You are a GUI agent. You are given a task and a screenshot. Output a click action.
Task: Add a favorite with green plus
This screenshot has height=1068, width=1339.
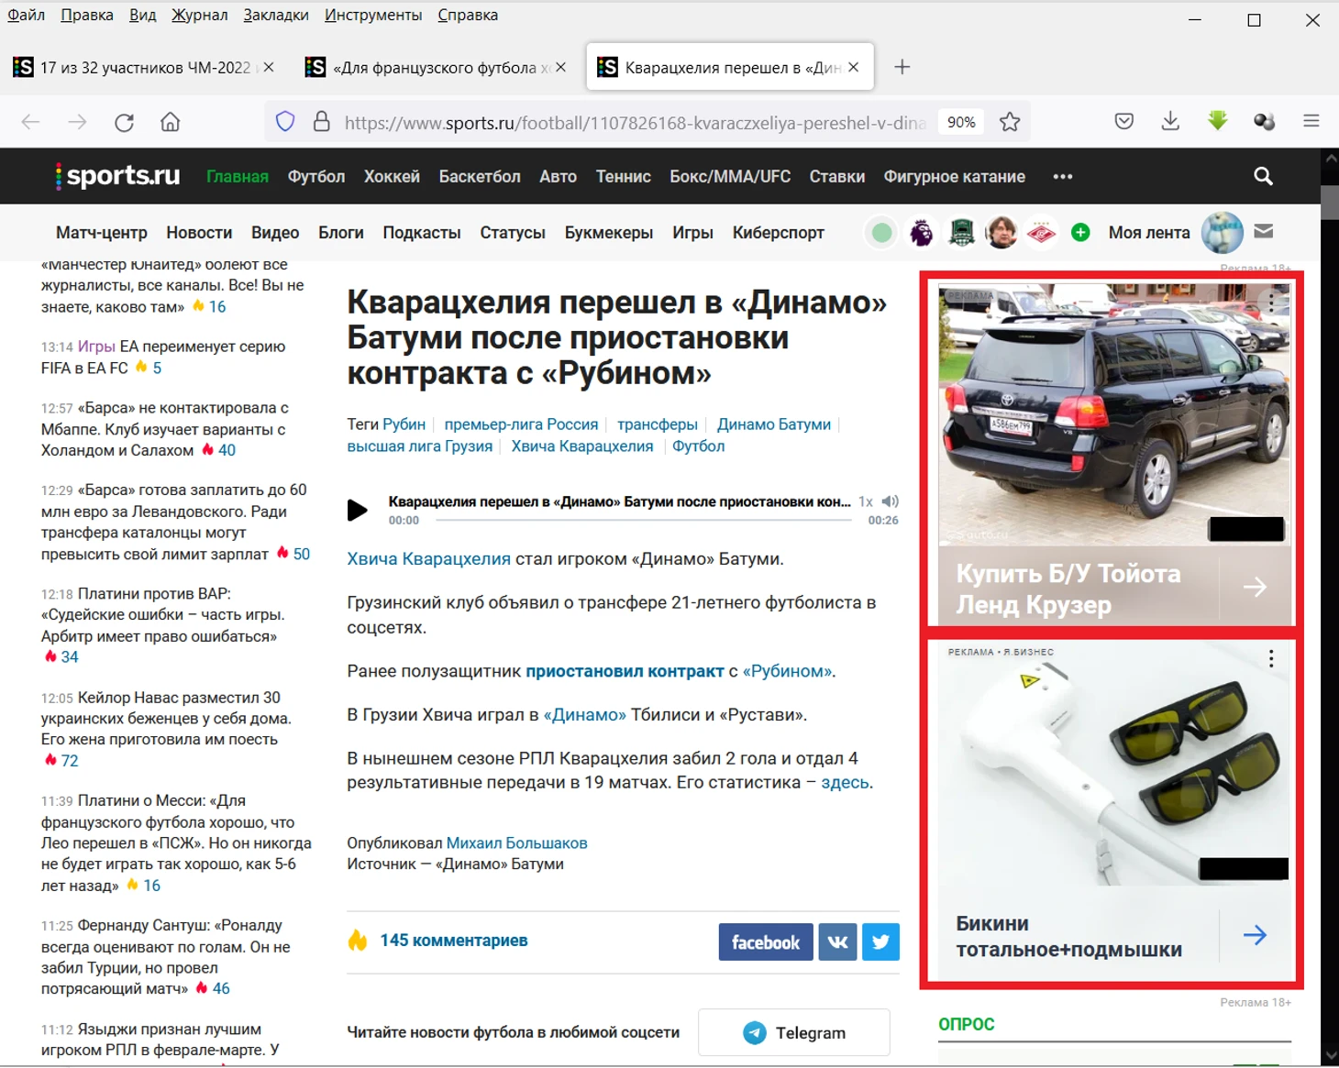pos(1080,233)
